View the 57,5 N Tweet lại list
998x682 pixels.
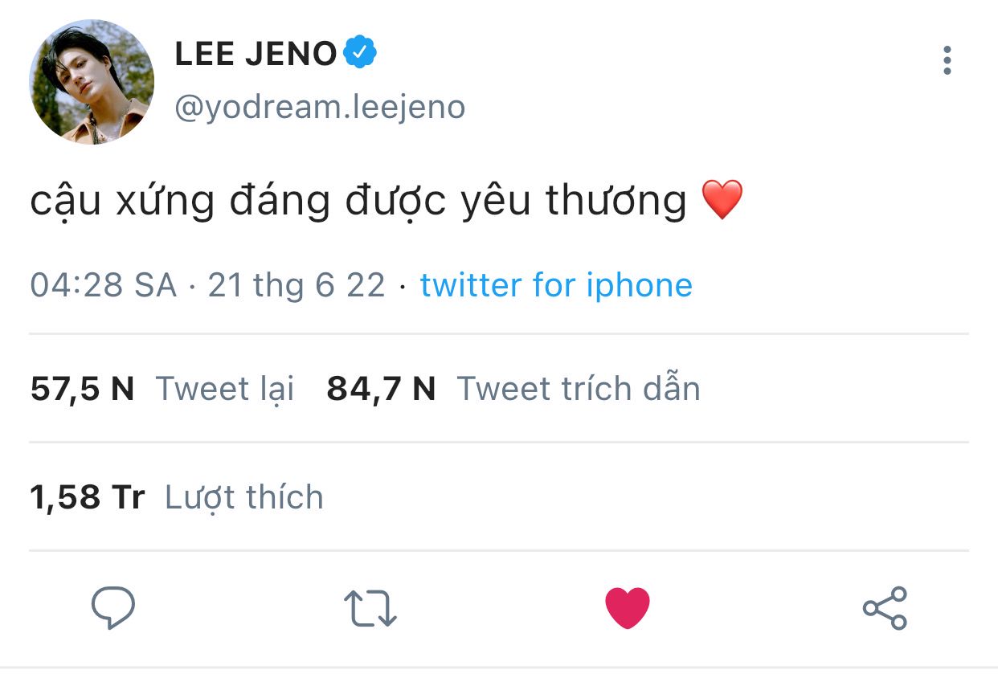point(162,389)
